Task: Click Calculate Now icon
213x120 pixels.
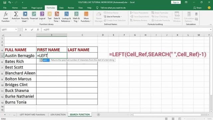Action: click(x=196, y=14)
